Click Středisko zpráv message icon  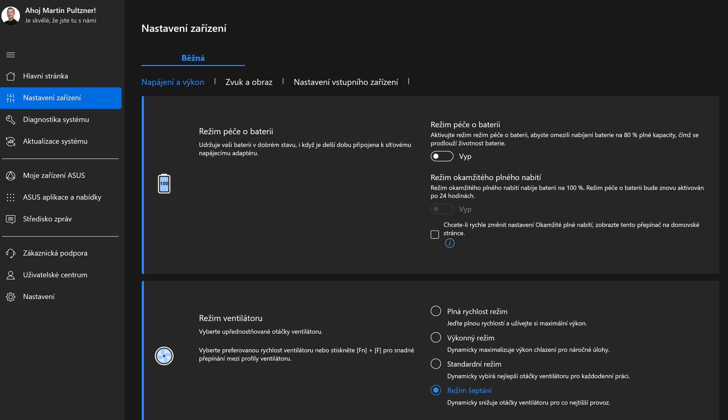point(11,219)
